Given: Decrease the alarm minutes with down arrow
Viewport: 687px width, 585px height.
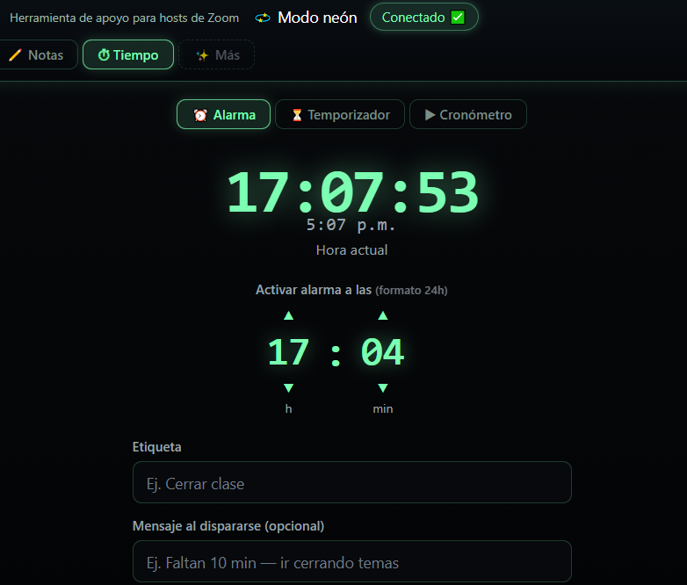Looking at the screenshot, I should pos(383,388).
